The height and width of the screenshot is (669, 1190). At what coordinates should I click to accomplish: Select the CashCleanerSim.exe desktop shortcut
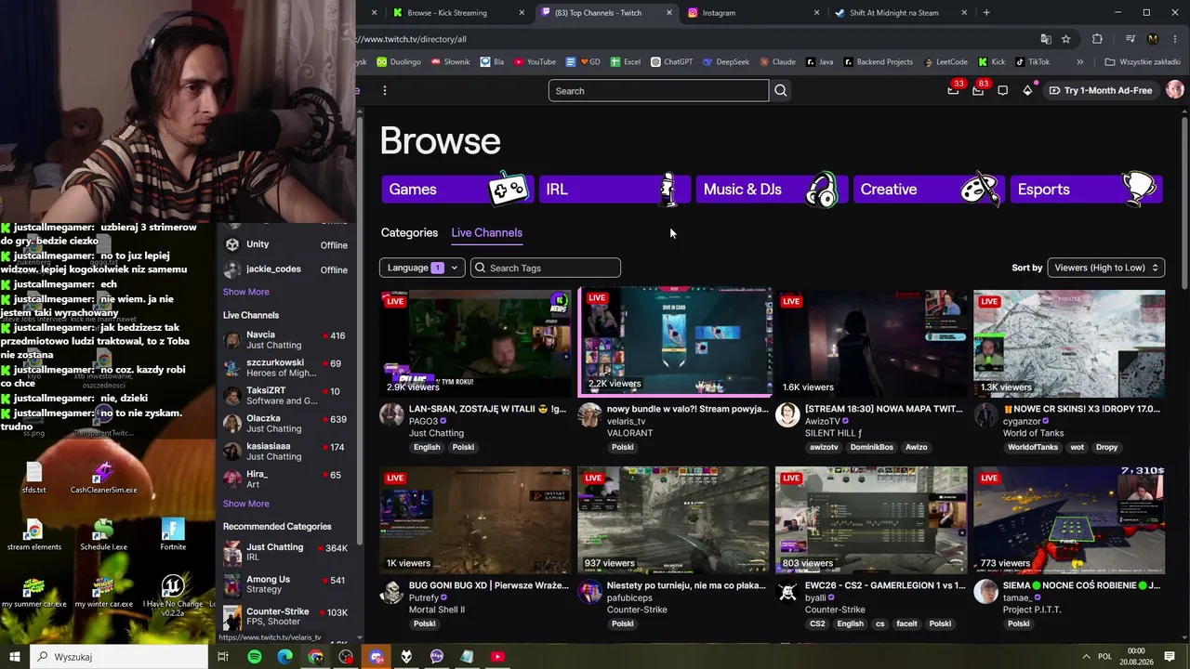click(x=103, y=479)
